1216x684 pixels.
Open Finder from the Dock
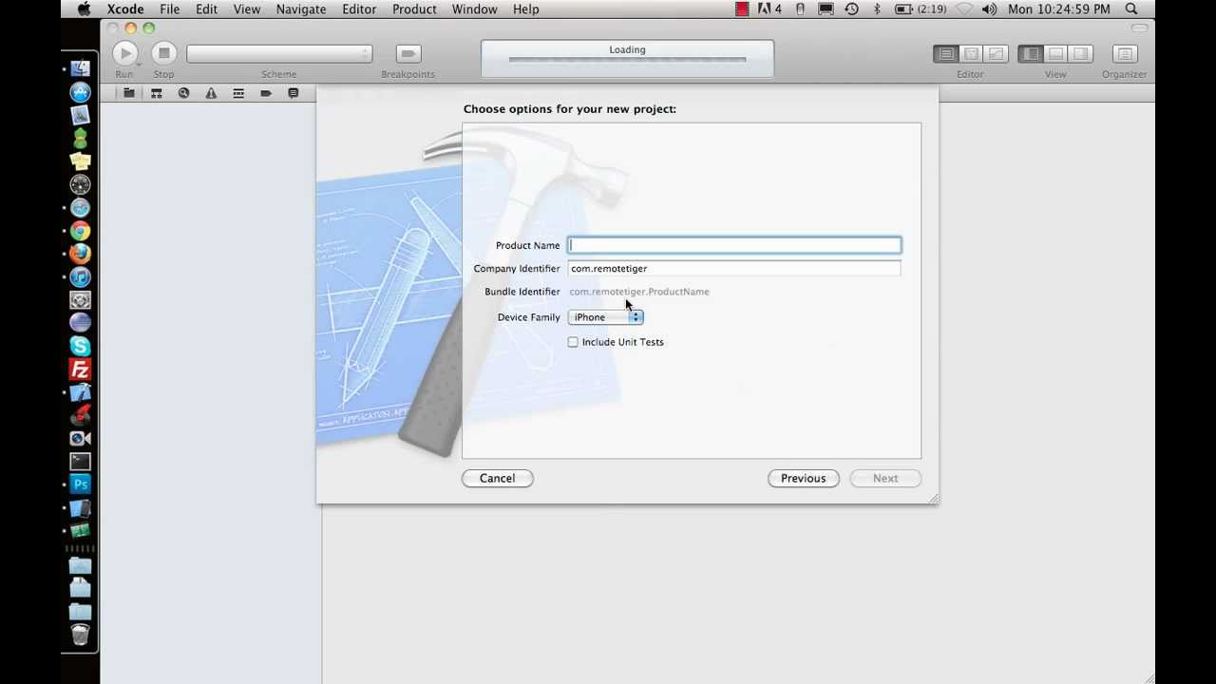(x=81, y=69)
